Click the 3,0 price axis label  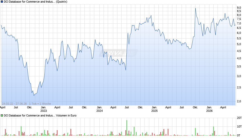[239, 76]
